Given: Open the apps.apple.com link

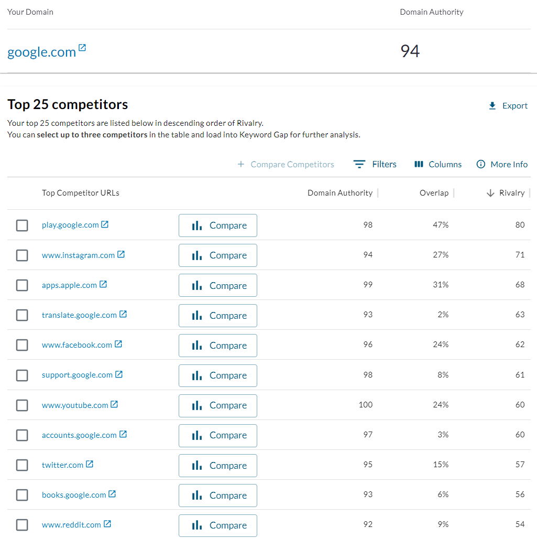Looking at the screenshot, I should (69, 285).
